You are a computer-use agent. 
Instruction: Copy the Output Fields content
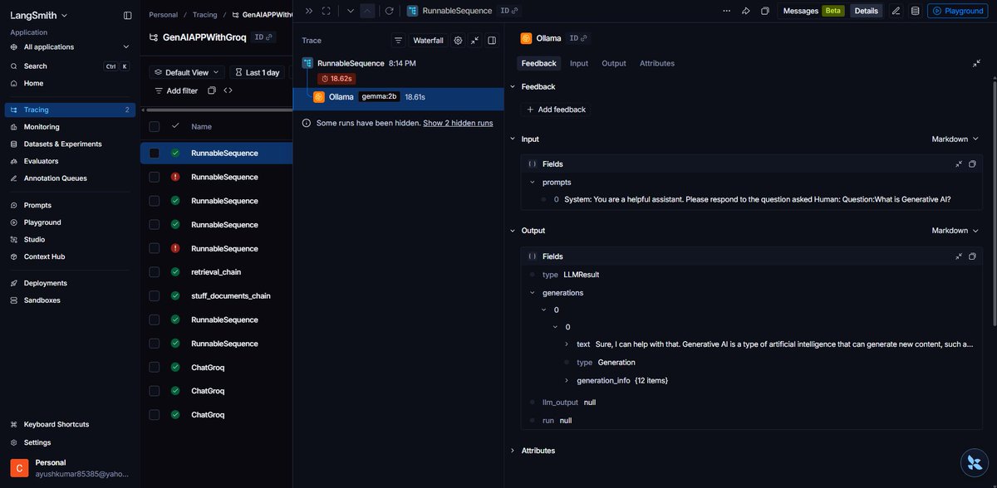pyautogui.click(x=972, y=256)
